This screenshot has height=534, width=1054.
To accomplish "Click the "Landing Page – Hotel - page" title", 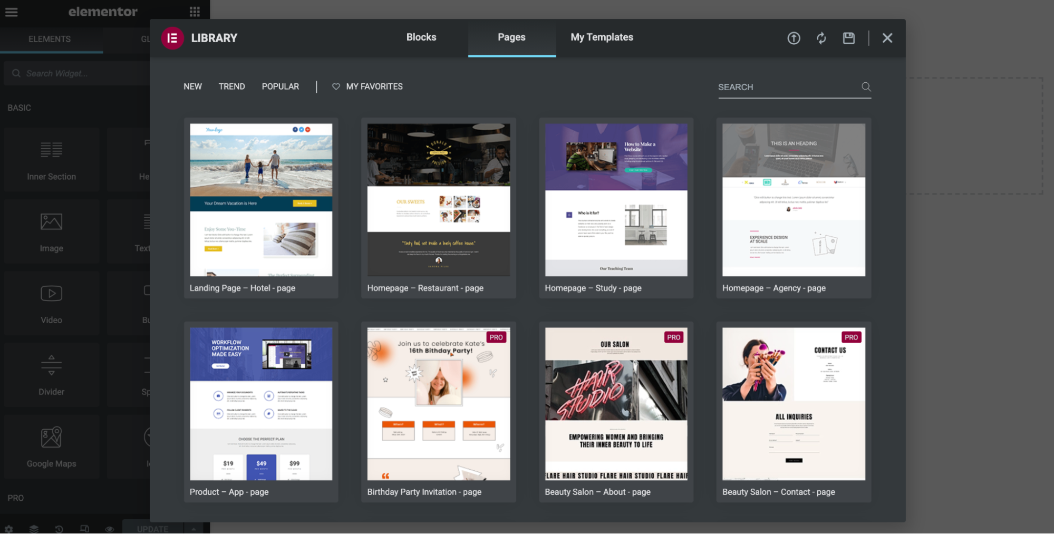I will pyautogui.click(x=243, y=288).
